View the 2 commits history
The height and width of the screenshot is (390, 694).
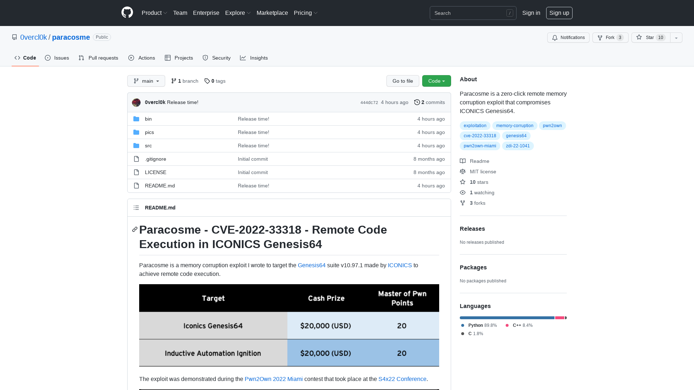click(429, 102)
